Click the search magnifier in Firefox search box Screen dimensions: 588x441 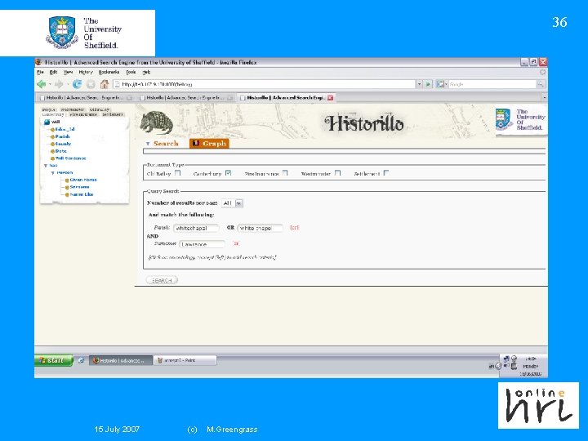pos(541,84)
